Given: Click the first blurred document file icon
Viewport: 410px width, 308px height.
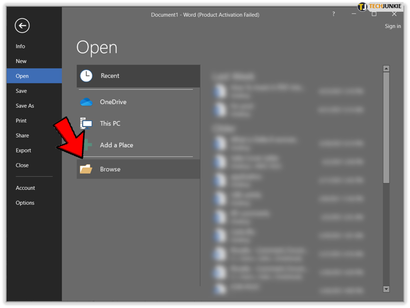Looking at the screenshot, I should point(220,91).
